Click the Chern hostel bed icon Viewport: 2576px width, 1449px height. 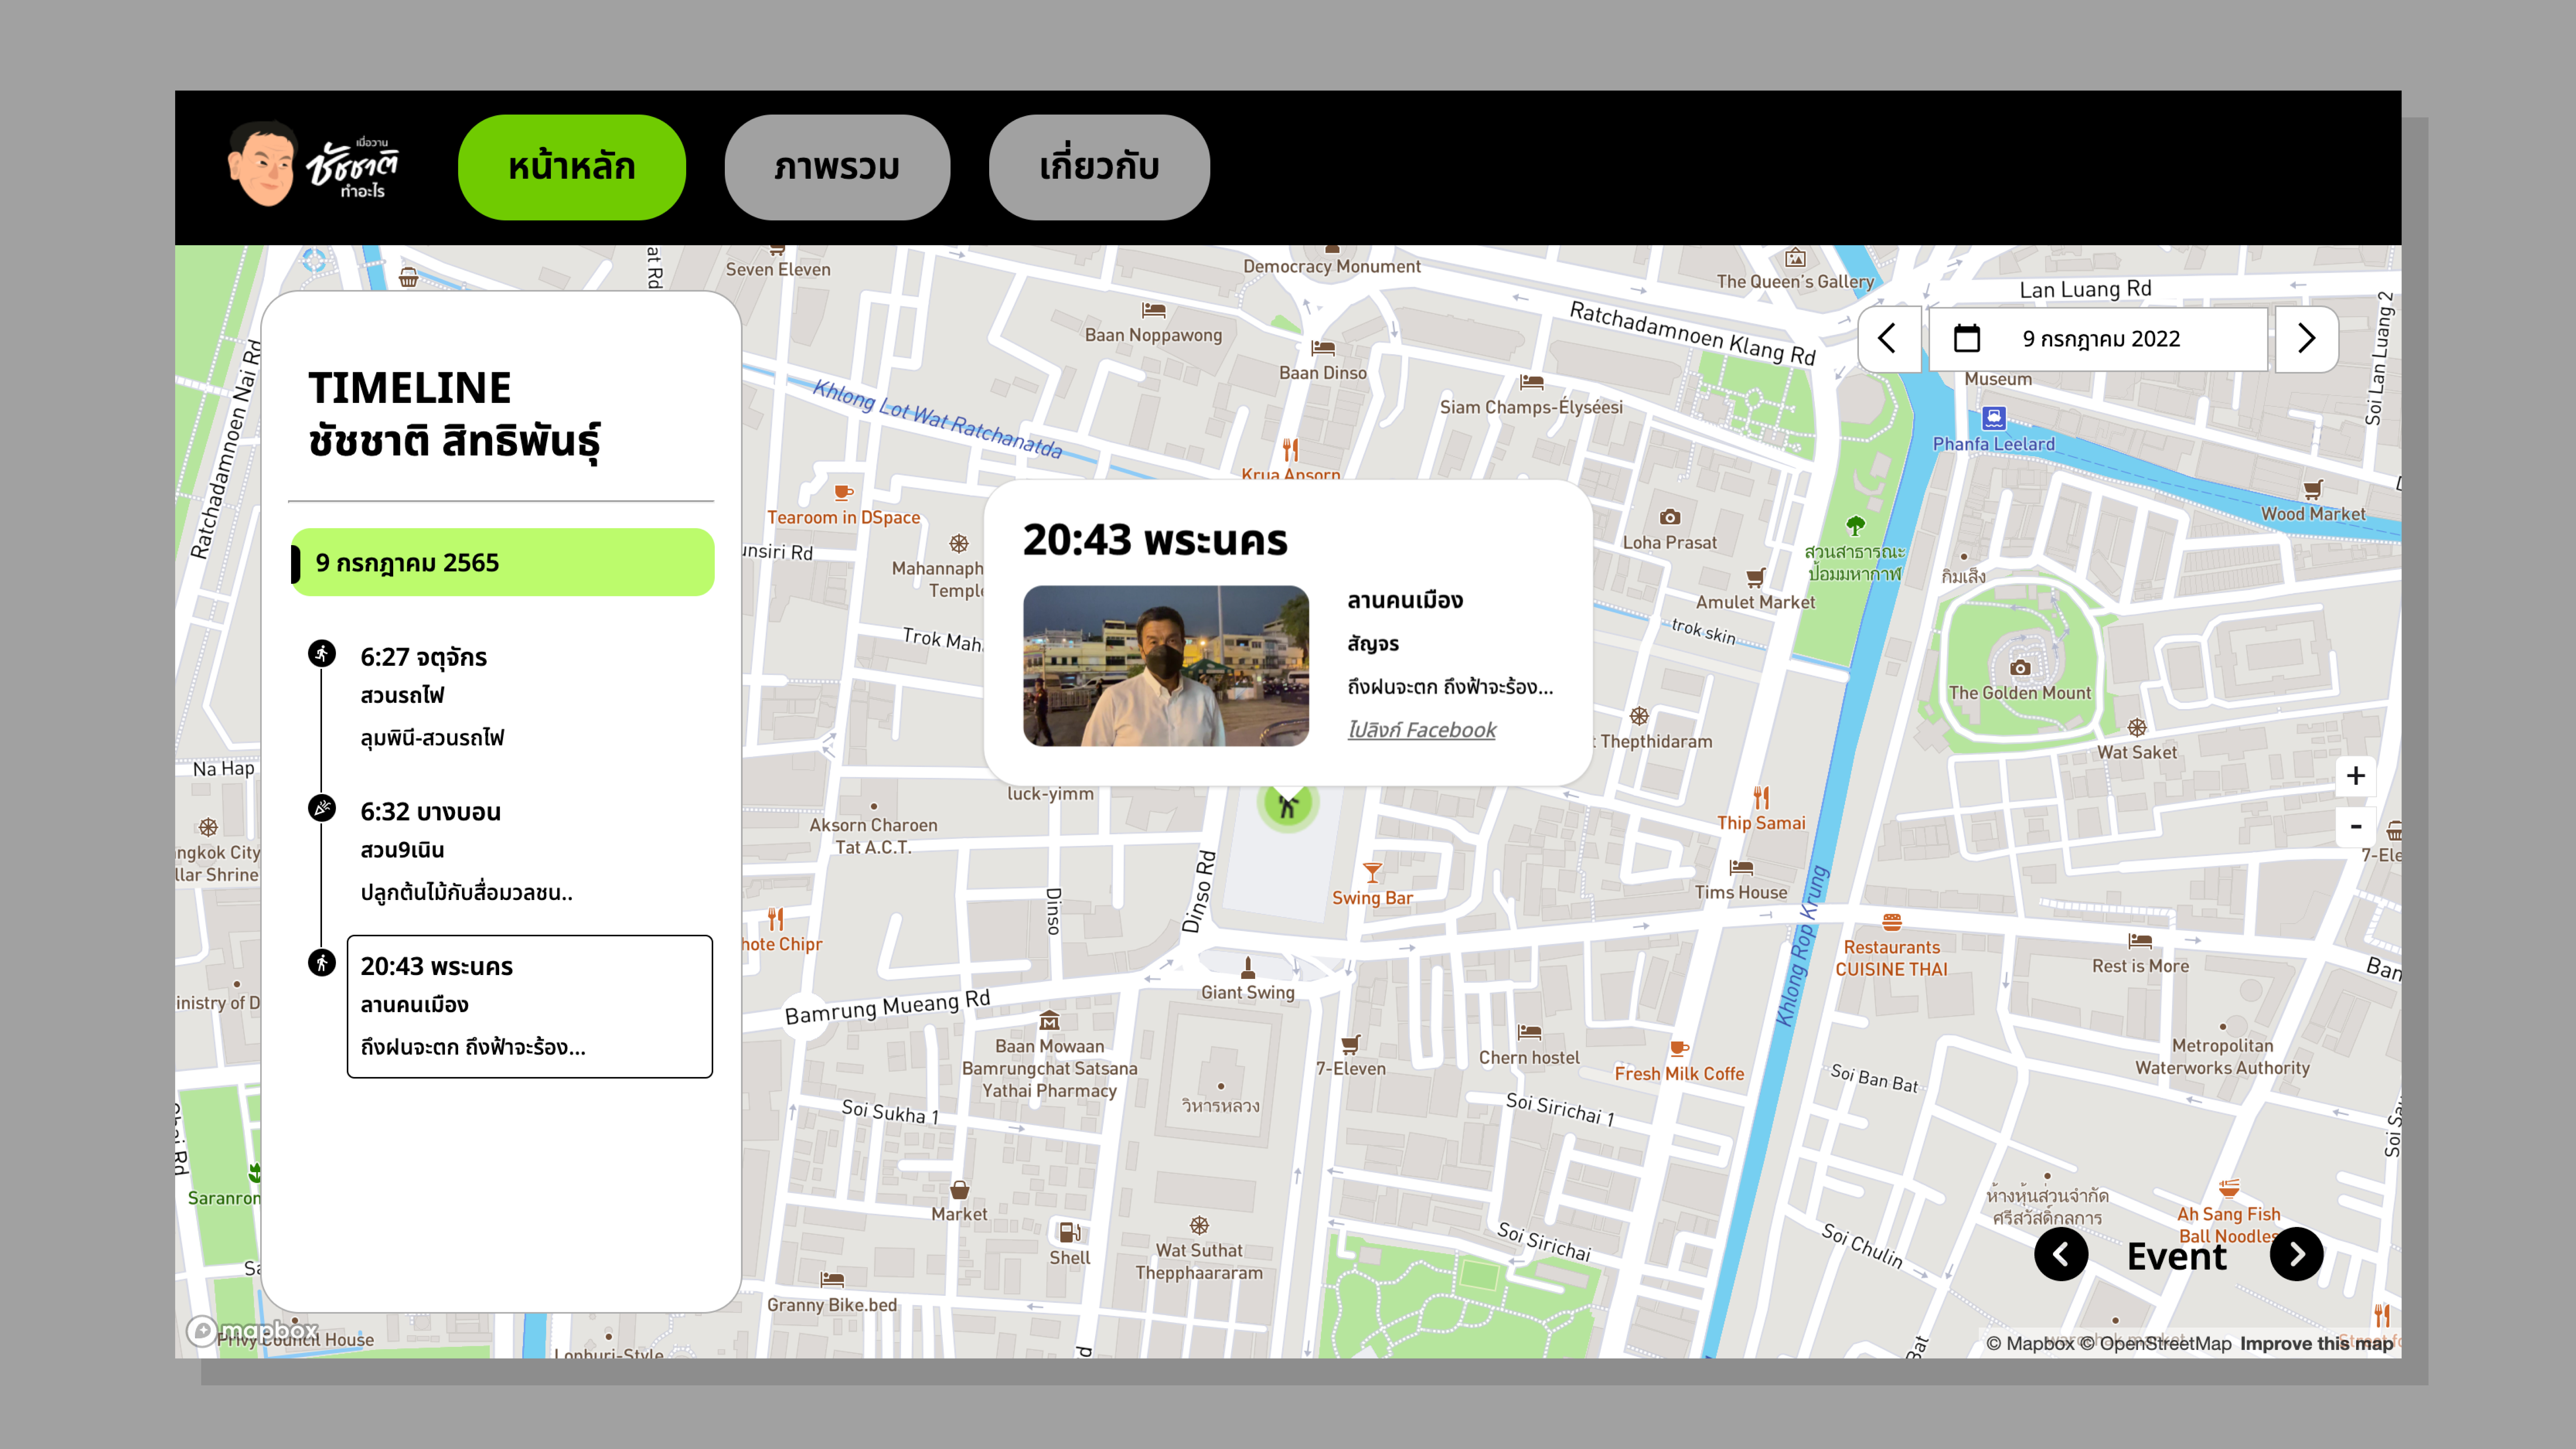[x=1529, y=1032]
